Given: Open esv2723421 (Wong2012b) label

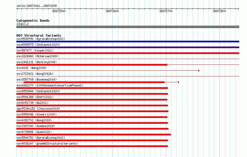Looking at the screenshot, I should tap(35, 74).
